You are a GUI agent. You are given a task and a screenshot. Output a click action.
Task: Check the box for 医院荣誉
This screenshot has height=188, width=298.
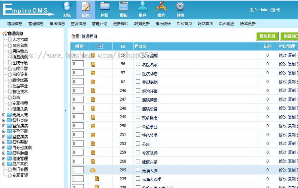pyautogui.click(x=138, y=99)
